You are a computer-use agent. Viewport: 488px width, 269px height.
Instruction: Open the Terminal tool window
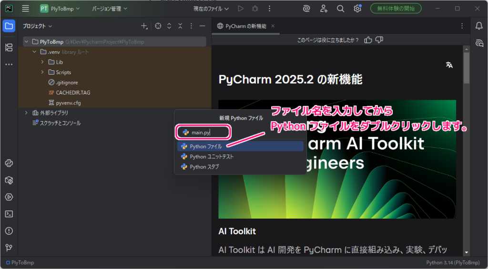point(9,214)
